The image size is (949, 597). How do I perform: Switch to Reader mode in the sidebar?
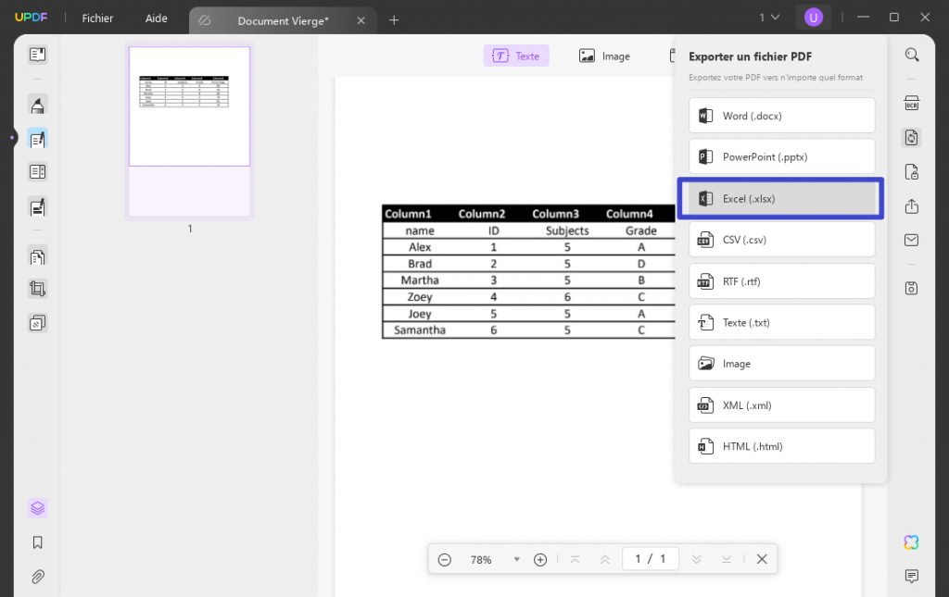pyautogui.click(x=37, y=55)
